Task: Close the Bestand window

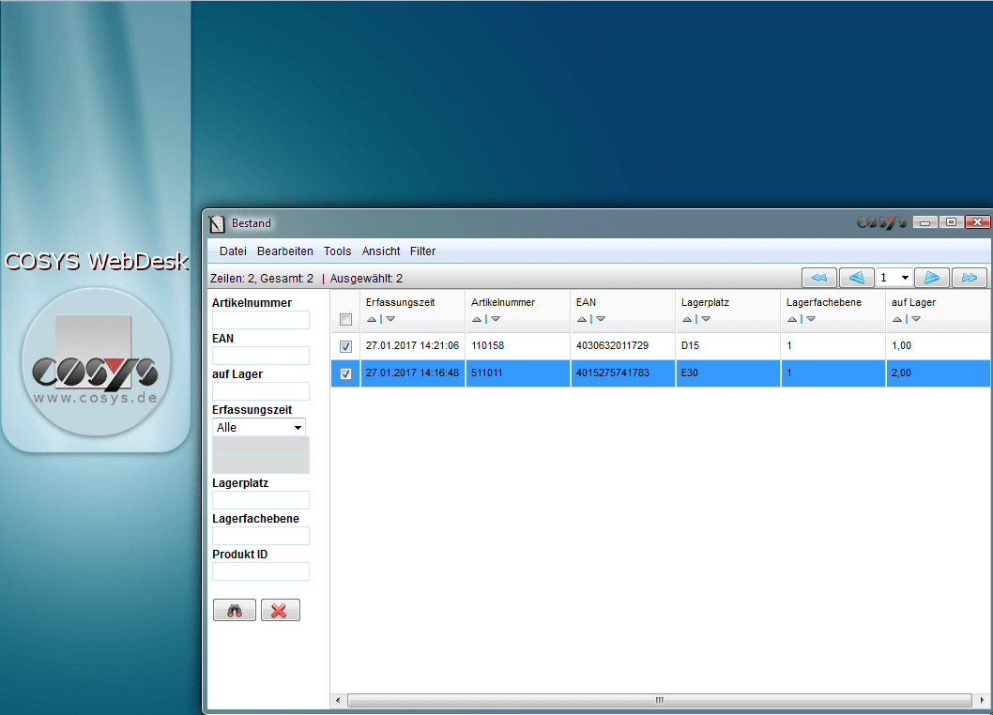Action: coord(977,222)
